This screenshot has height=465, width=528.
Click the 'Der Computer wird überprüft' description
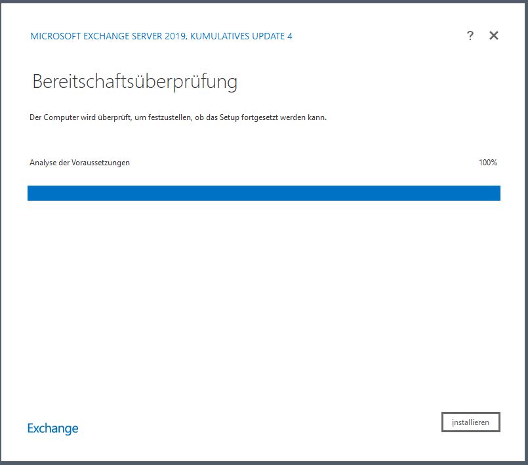[178, 117]
